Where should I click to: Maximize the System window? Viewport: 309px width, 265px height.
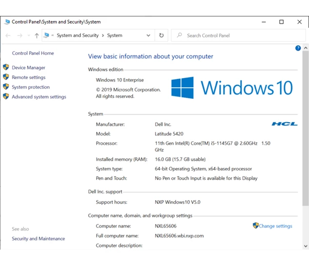pos(281,22)
